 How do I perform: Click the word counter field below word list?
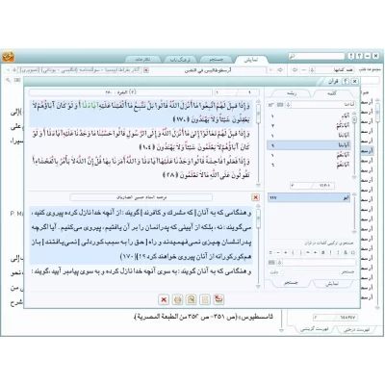pos(312,186)
